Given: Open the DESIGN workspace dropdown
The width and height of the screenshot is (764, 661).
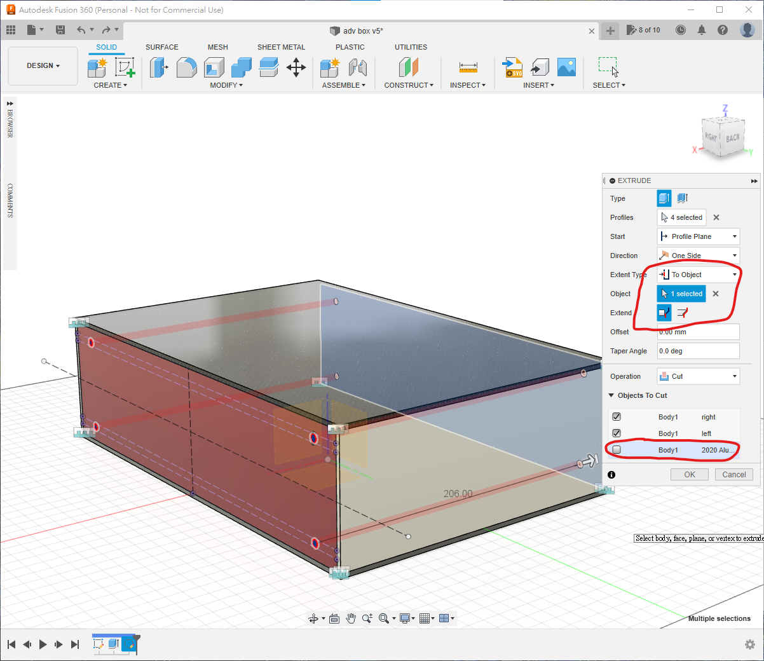Looking at the screenshot, I should [43, 65].
